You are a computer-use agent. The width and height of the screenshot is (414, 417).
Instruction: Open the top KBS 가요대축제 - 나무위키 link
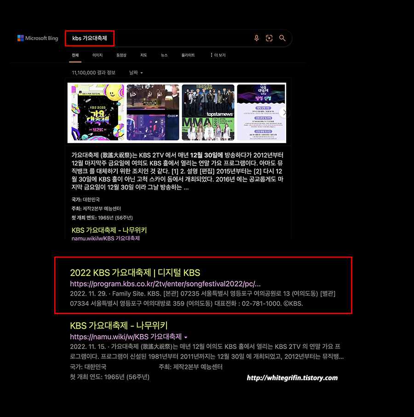(x=109, y=230)
